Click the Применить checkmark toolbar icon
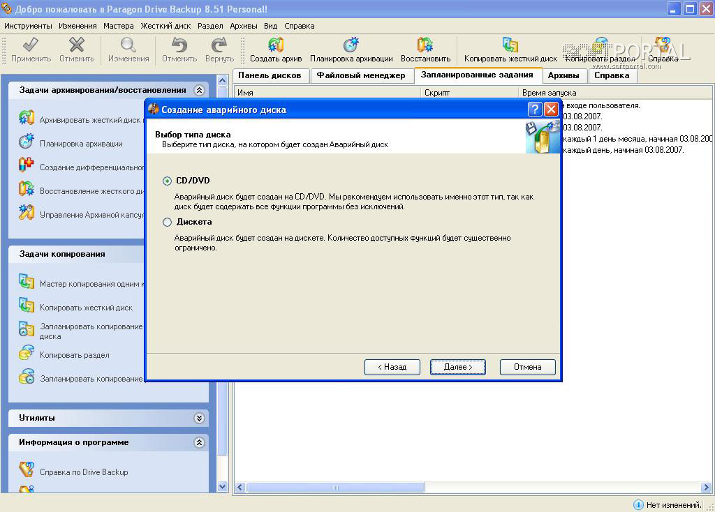715x512 pixels. (x=31, y=45)
